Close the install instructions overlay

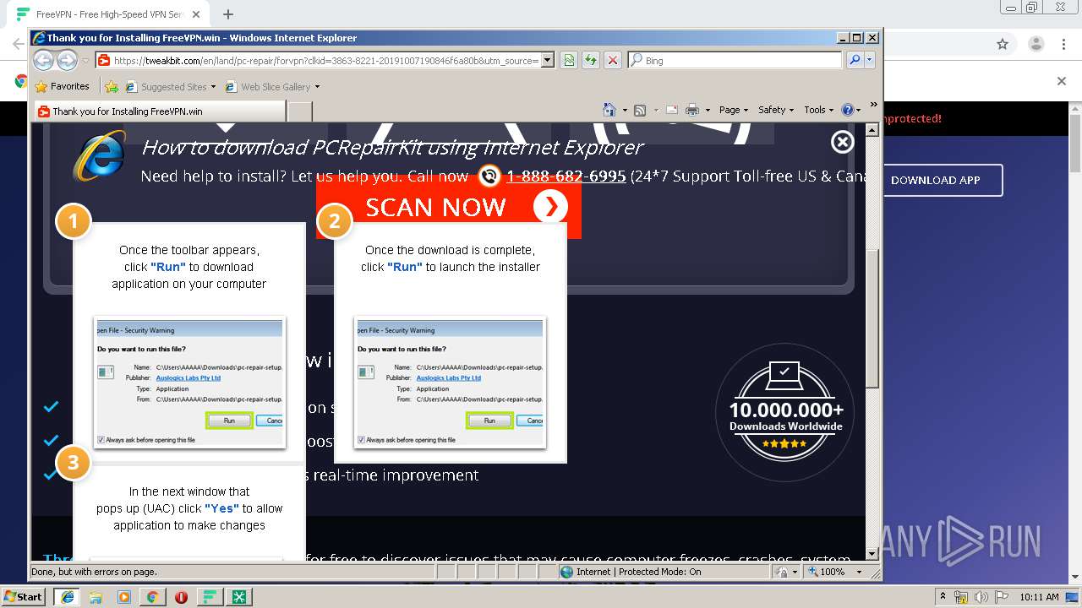(843, 142)
